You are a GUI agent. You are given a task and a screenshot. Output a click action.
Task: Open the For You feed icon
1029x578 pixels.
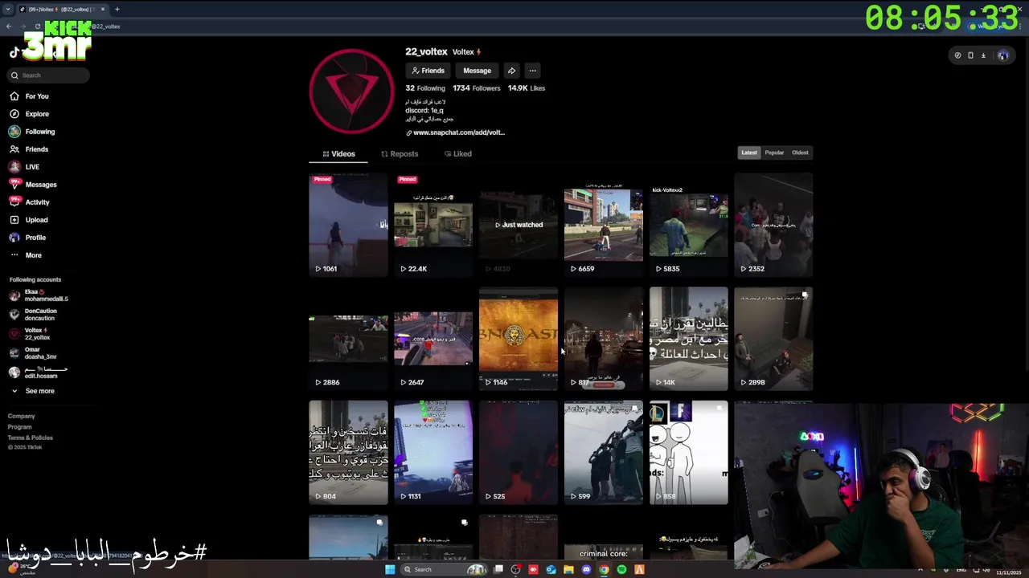coord(14,96)
